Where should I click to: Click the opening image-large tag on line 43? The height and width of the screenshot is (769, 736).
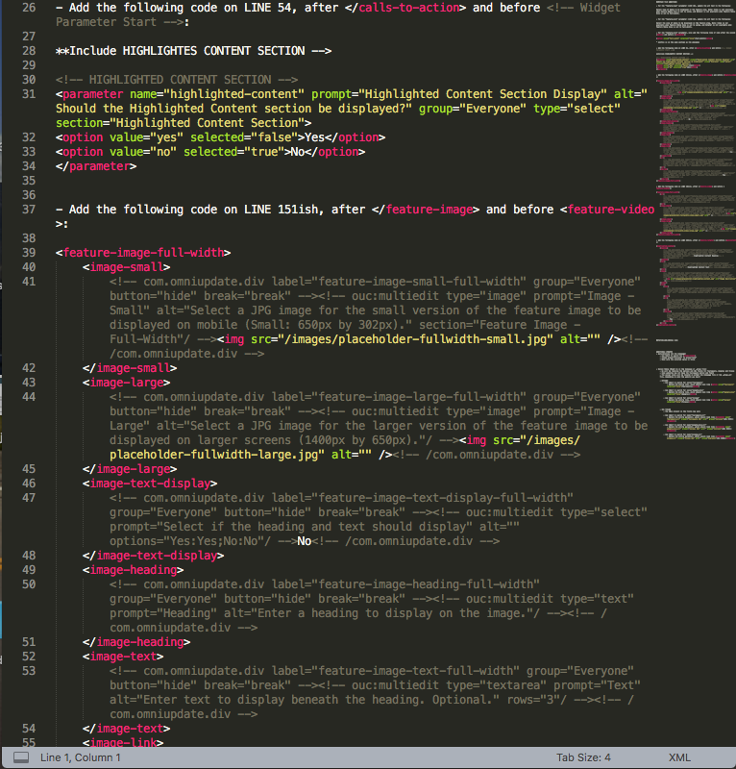click(x=127, y=383)
